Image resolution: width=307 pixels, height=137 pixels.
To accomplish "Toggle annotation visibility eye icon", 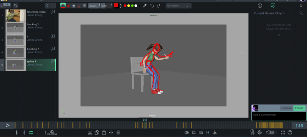I will [187, 132].
